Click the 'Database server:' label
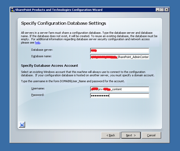 (42, 50)
